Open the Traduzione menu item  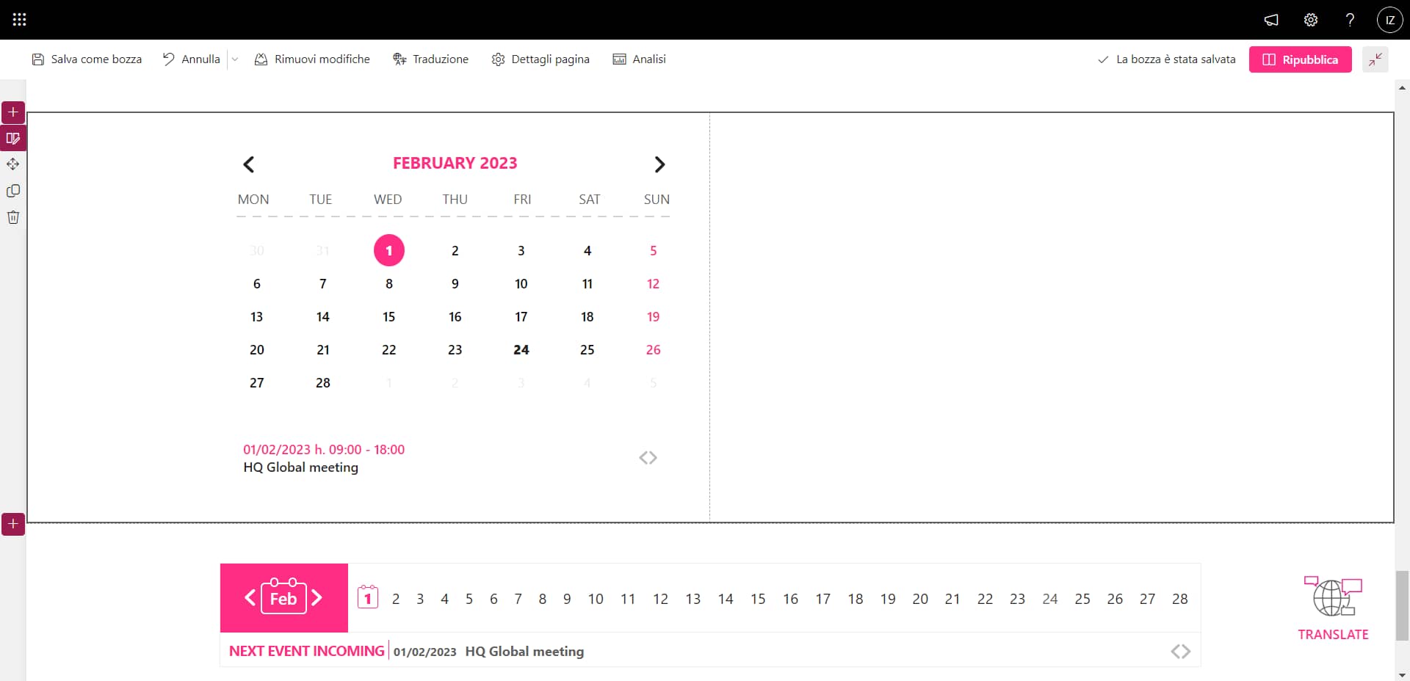(x=431, y=59)
